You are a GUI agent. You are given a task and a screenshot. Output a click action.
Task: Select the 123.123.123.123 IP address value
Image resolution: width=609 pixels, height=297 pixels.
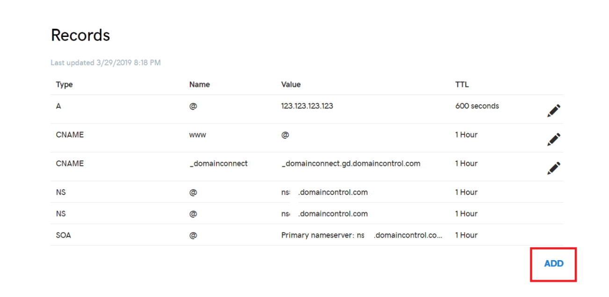pyautogui.click(x=307, y=106)
